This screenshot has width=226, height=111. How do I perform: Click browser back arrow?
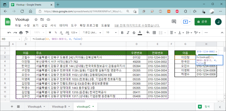(x=6, y=11)
